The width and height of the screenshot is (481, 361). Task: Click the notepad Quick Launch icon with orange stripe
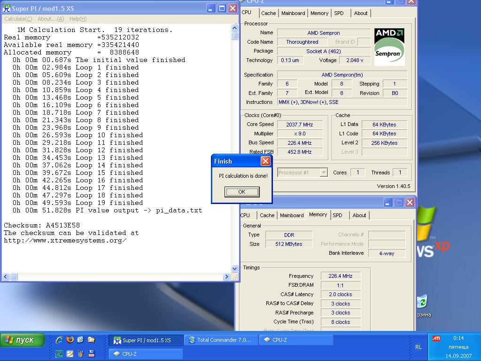point(70,353)
